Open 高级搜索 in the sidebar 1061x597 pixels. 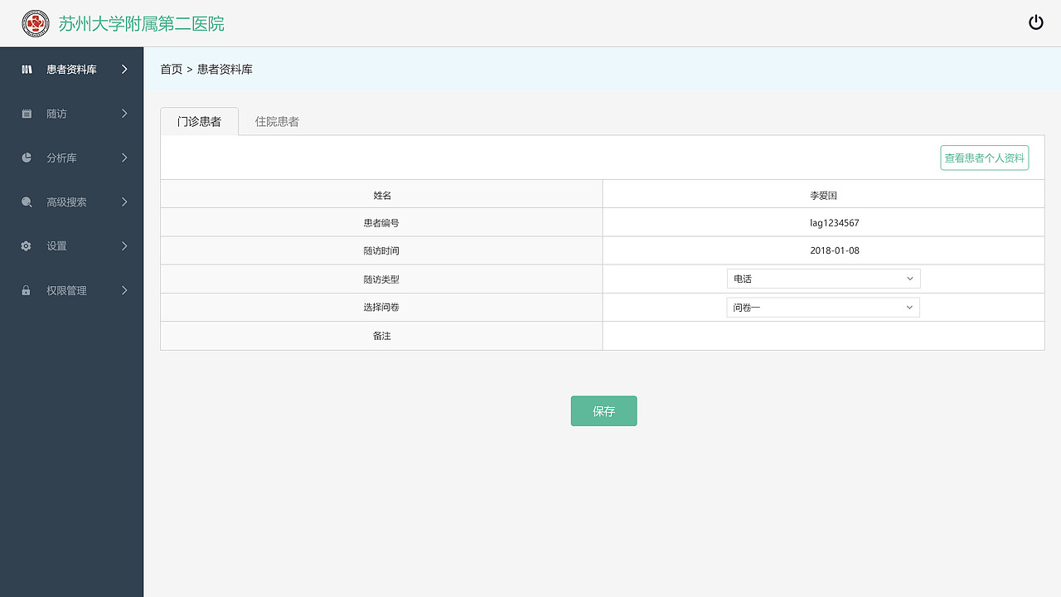tap(71, 201)
